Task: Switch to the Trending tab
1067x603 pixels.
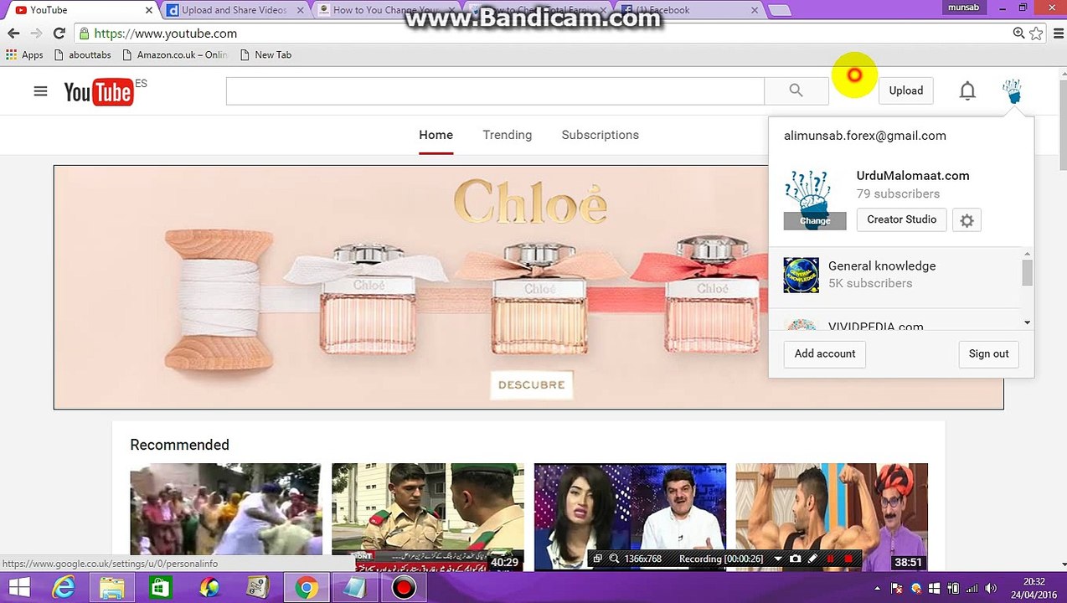Action: click(507, 135)
